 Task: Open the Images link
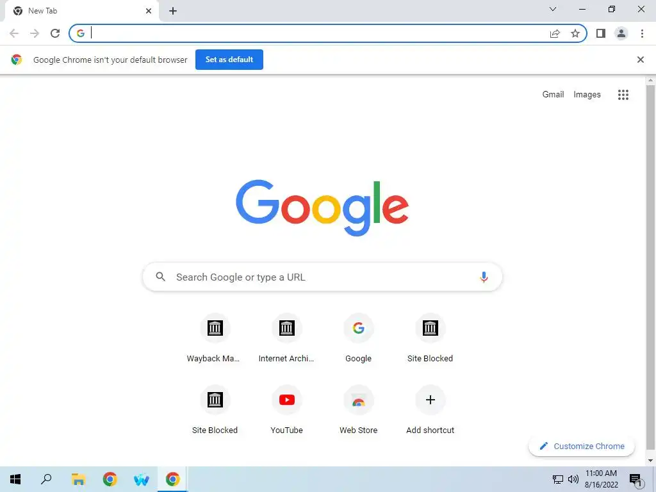[587, 95]
